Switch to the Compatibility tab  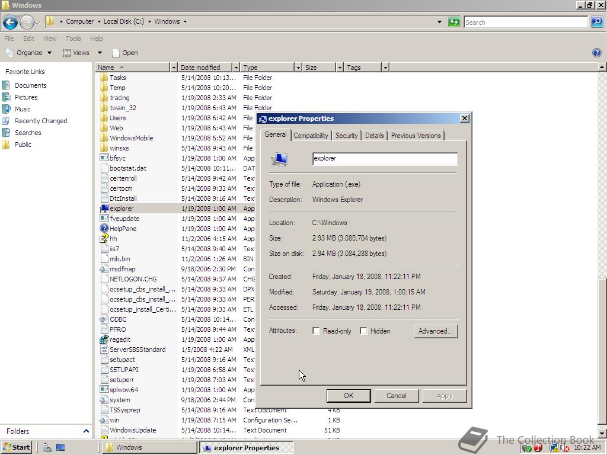coord(311,136)
